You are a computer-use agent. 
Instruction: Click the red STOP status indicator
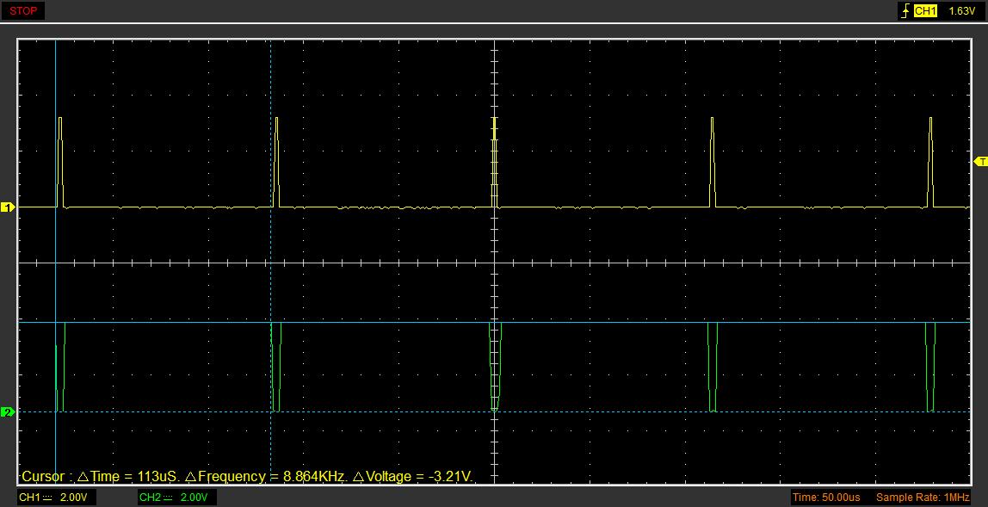coord(22,11)
